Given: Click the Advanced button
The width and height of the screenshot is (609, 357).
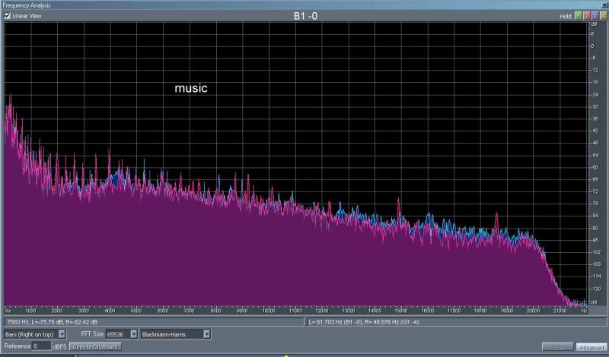Looking at the screenshot, I should point(590,346).
